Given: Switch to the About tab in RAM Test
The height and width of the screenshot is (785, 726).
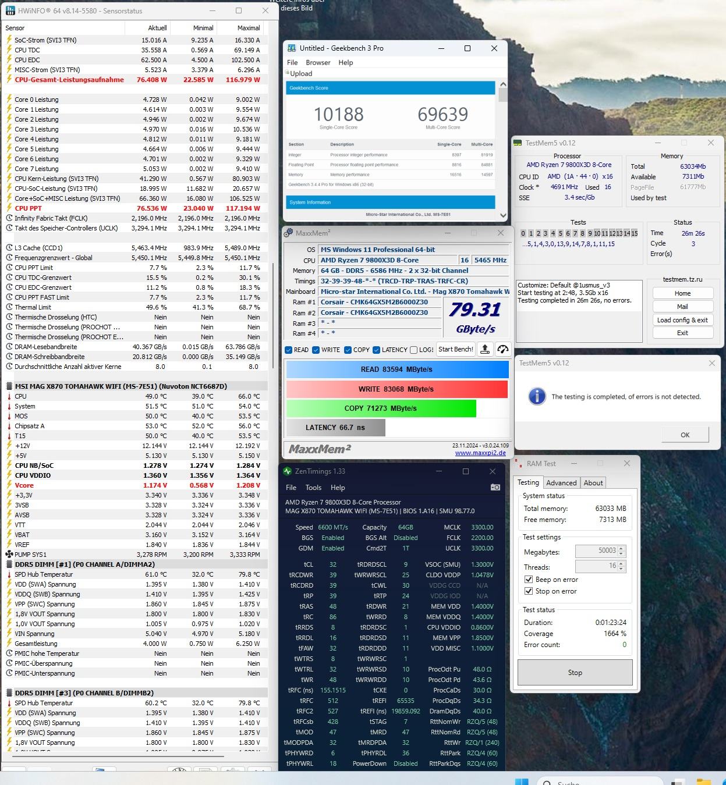Looking at the screenshot, I should pyautogui.click(x=593, y=483).
